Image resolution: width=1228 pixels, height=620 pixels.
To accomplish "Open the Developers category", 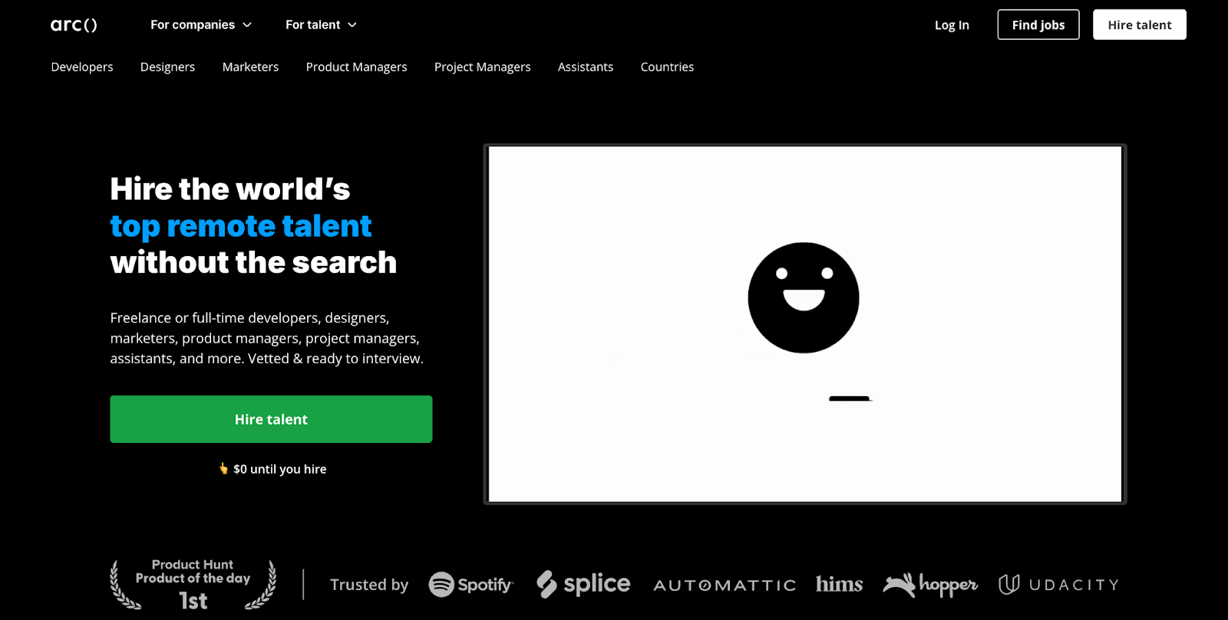I will [x=82, y=67].
